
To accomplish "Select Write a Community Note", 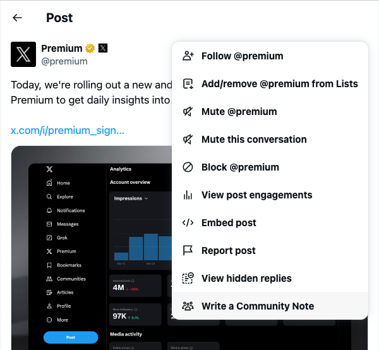I will click(x=270, y=306).
